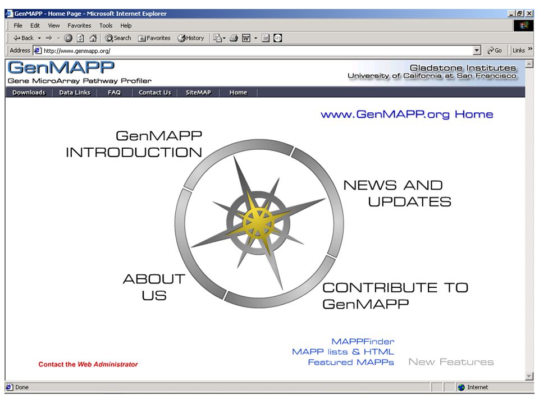Expand the Address bar dropdown arrow

click(477, 51)
